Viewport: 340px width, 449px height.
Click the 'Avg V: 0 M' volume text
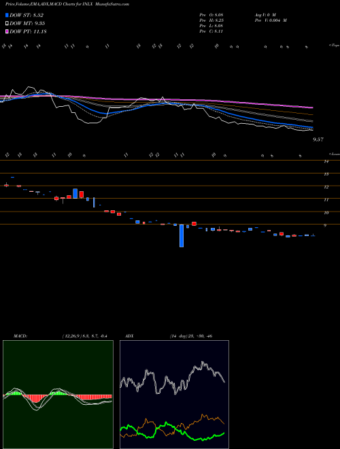click(x=265, y=14)
